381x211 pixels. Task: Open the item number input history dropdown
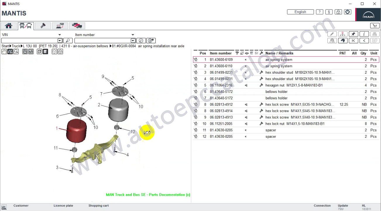click(x=133, y=41)
